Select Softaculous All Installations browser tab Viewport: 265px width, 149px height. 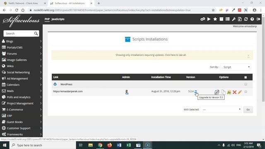71,3
